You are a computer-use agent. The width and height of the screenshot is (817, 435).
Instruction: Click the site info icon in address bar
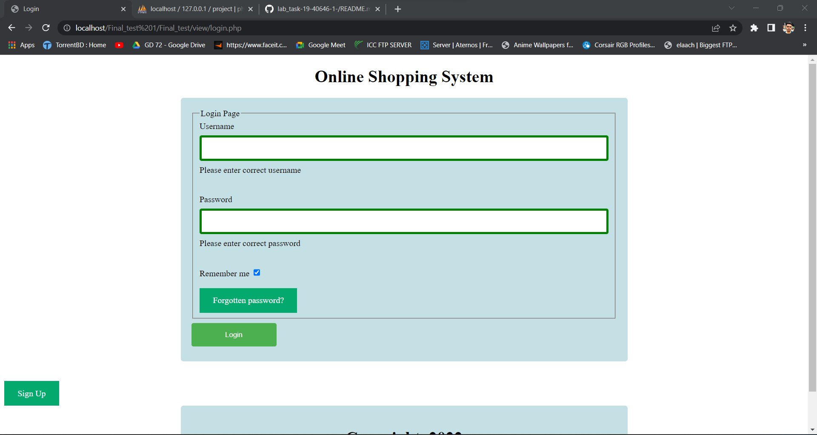67,28
